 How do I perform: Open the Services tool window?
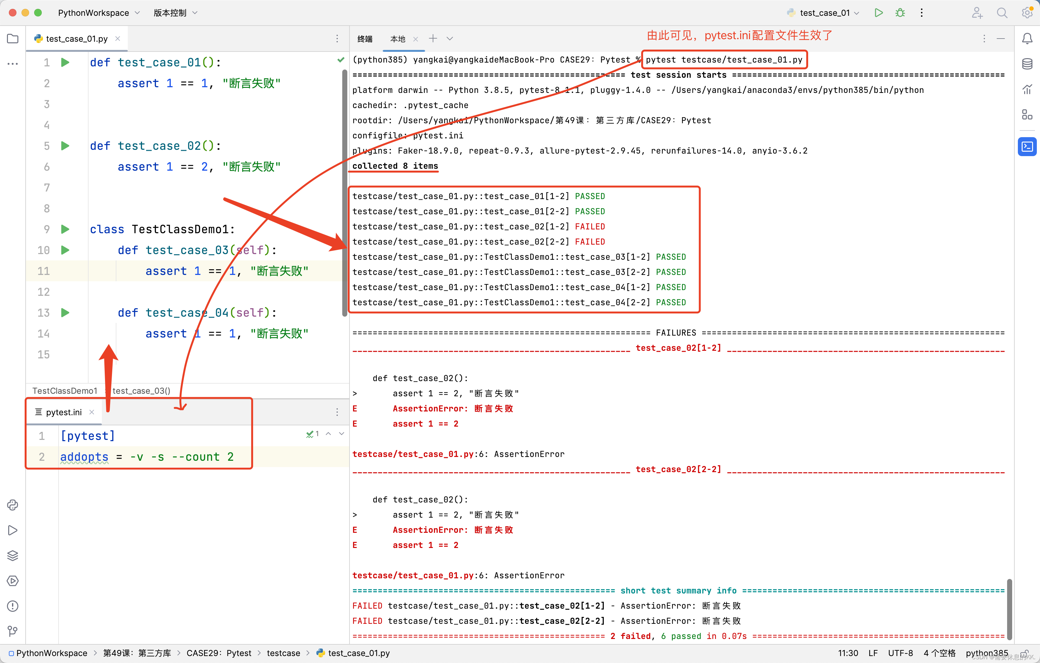[13, 581]
